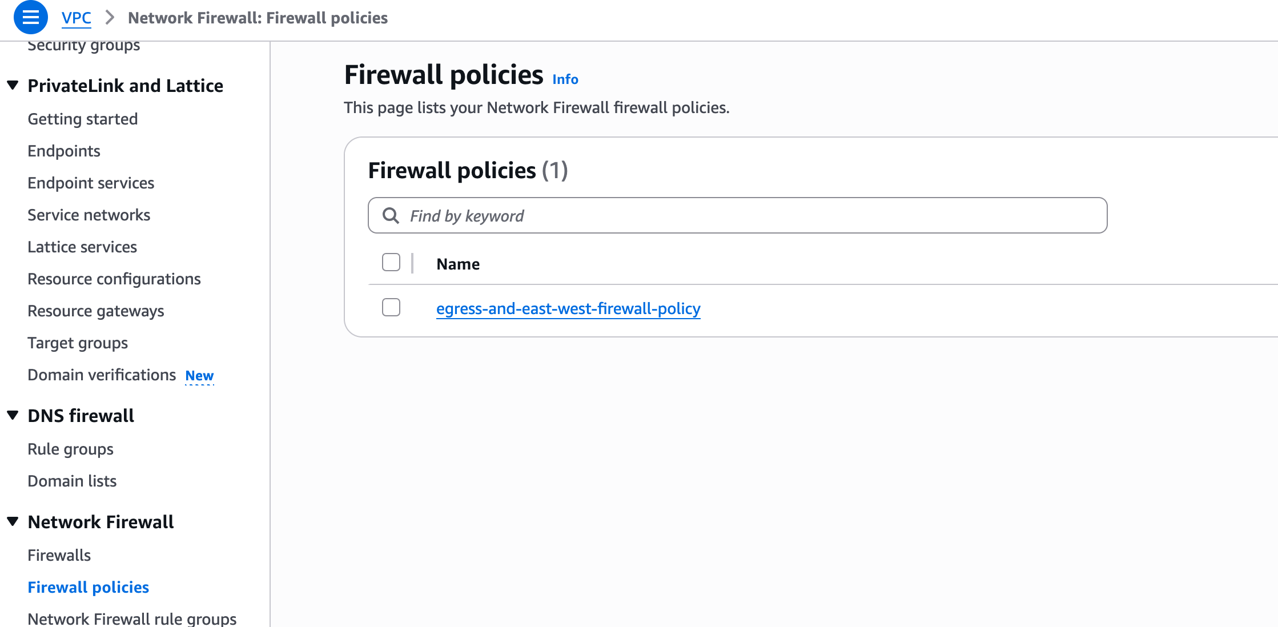The width and height of the screenshot is (1278, 627).
Task: Navigate to Target groups
Action: [78, 343]
